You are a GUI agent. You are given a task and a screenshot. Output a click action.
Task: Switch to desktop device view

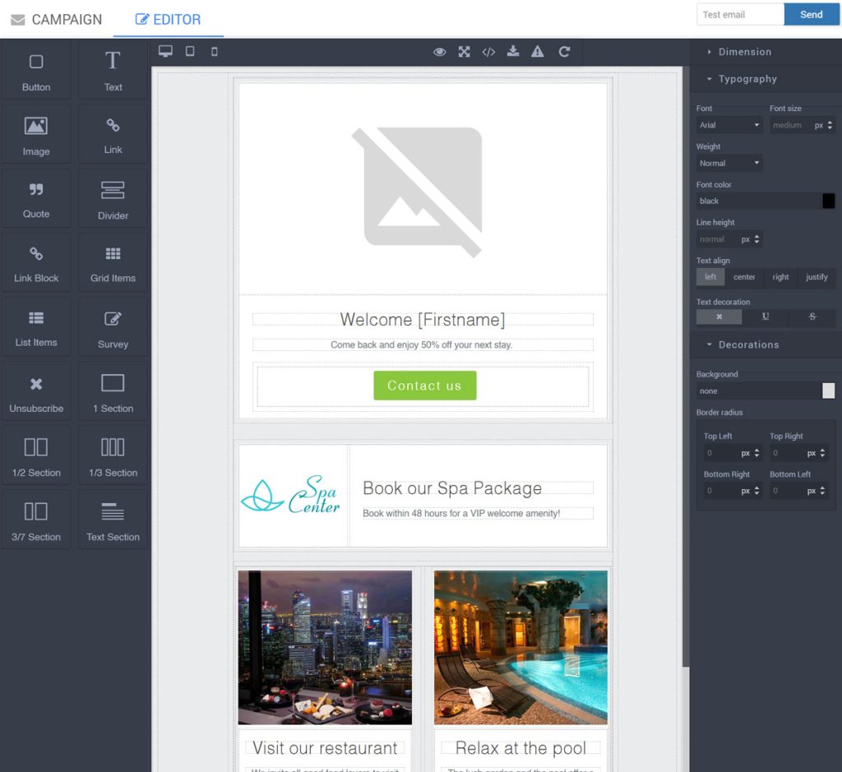point(165,51)
